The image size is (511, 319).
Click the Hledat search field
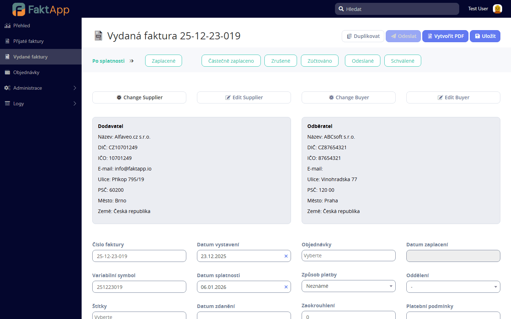tap(397, 9)
